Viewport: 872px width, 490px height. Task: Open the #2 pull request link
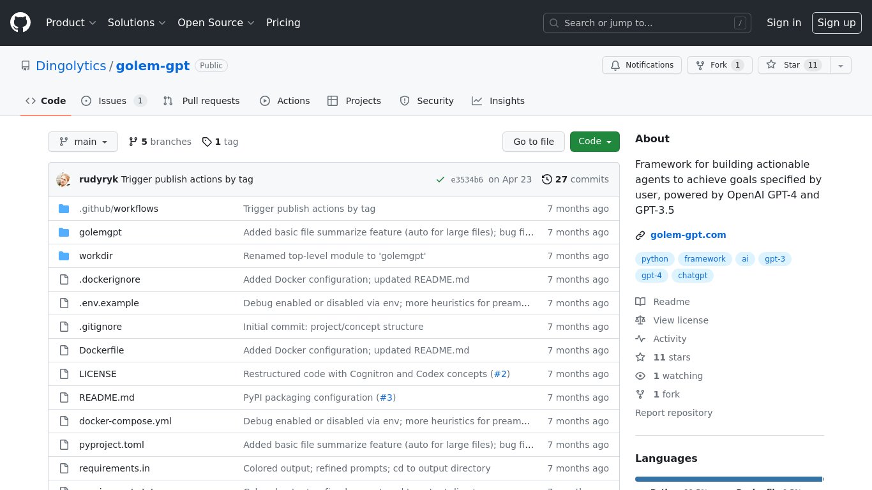pos(500,374)
